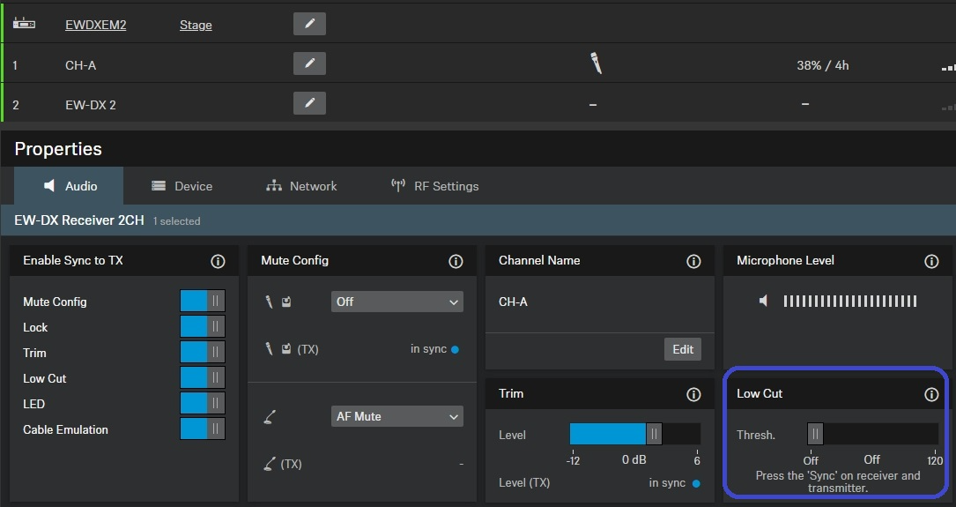Toggle Cable Emulation sync switch
956x507 pixels.
click(203, 429)
